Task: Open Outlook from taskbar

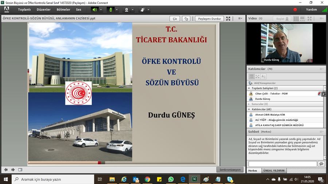Action: [x=136, y=179]
